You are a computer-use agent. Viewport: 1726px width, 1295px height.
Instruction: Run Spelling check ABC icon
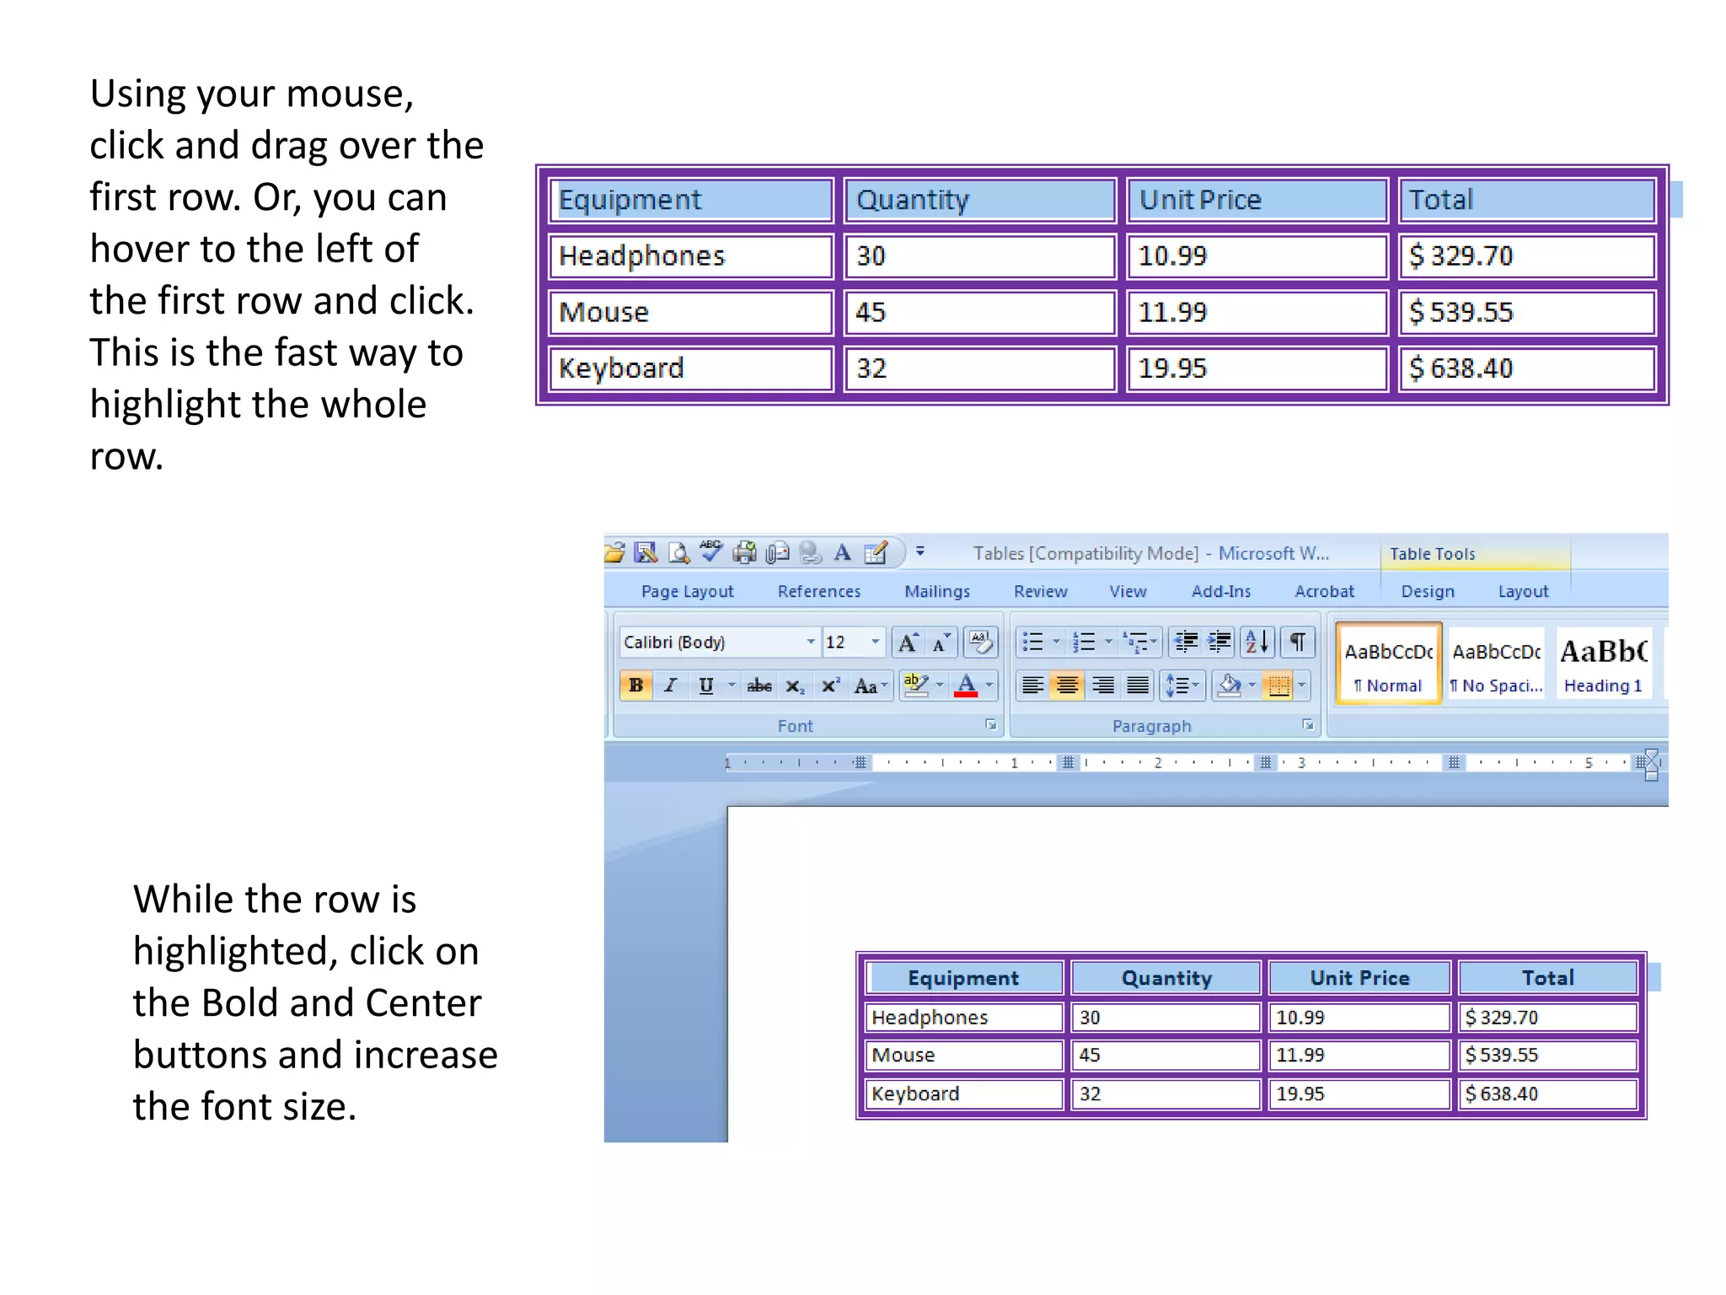point(711,551)
